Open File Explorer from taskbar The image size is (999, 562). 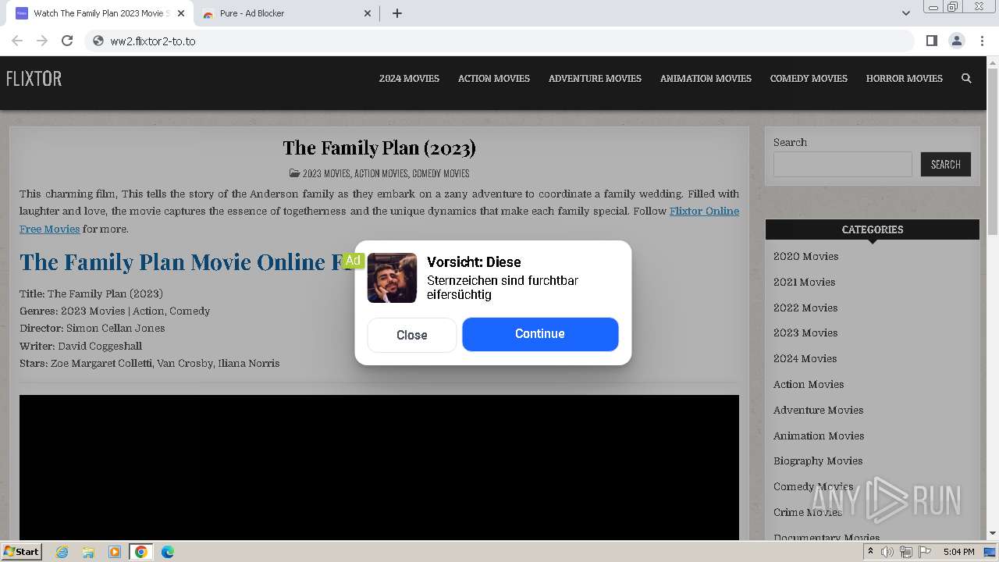(x=88, y=552)
